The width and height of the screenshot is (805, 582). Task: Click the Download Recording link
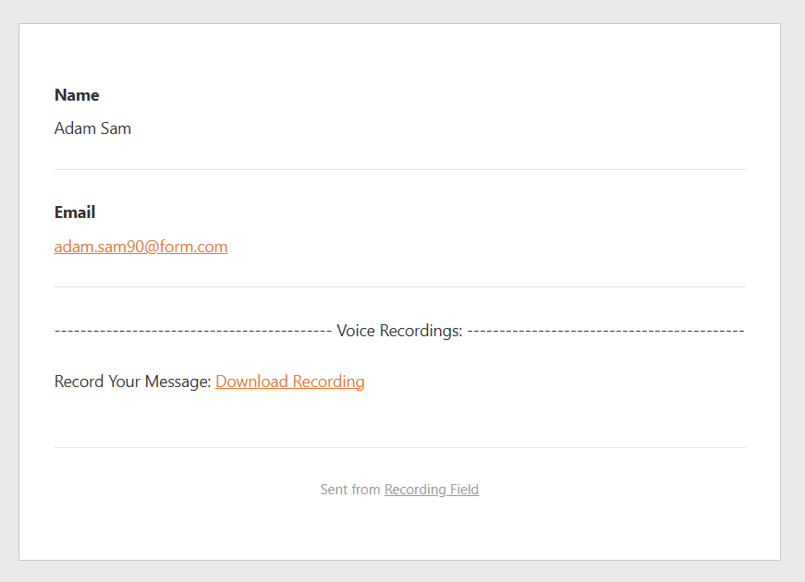click(289, 382)
